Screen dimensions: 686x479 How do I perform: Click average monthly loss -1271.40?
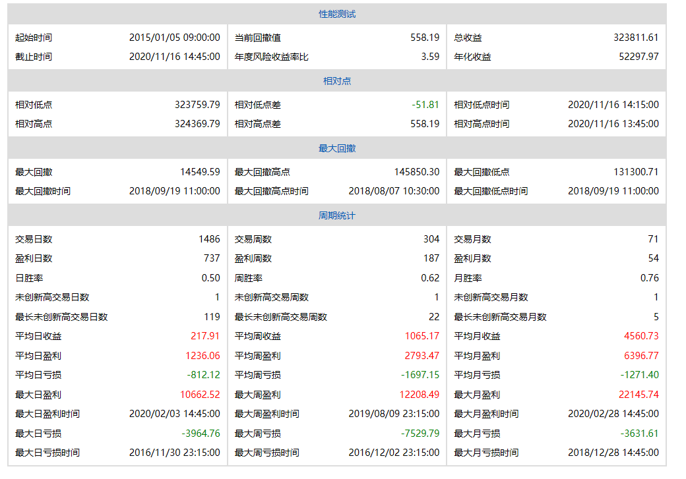(x=639, y=376)
